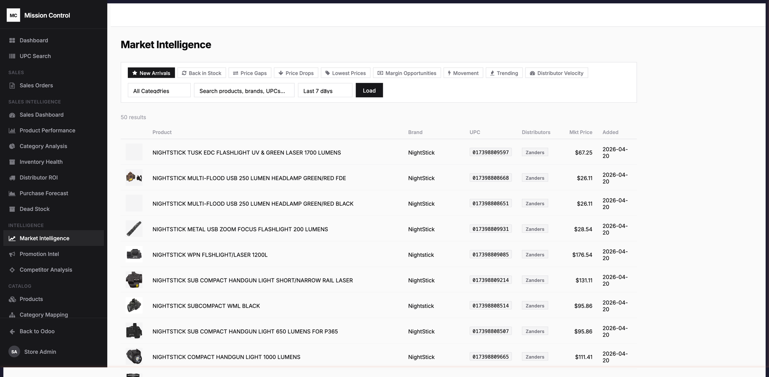769x377 pixels.
Task: Click the Back to Odoo arrow icon
Action: coord(12,331)
